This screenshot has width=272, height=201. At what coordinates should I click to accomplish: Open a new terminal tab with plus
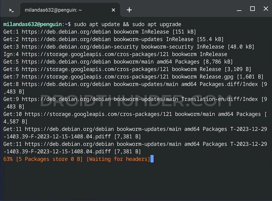[129, 10]
